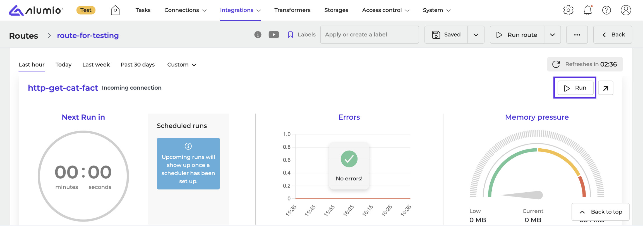This screenshot has width=643, height=226.
Task: Expand the Access control menu
Action: click(x=386, y=10)
